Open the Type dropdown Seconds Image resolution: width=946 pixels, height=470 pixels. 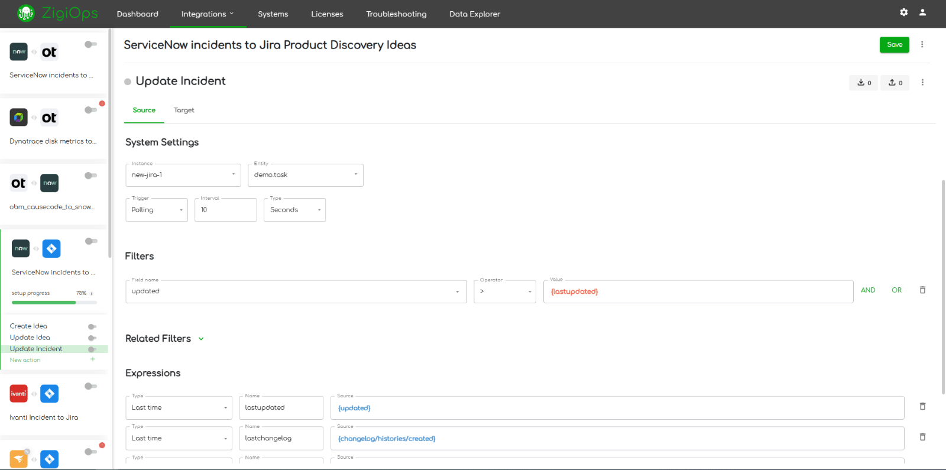[x=295, y=210]
